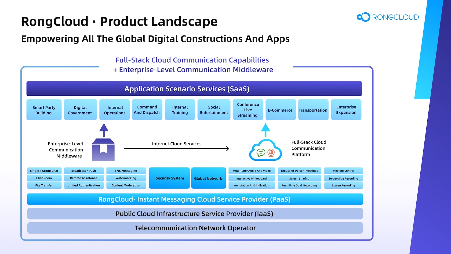This screenshot has width=451, height=254.
Task: Click the Internet Cloud Services label
Action: click(177, 144)
